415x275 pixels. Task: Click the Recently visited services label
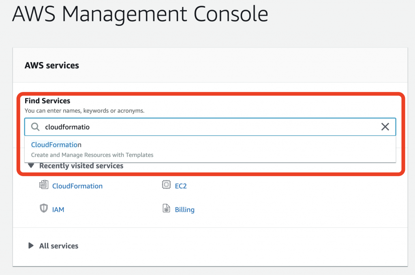click(81, 166)
